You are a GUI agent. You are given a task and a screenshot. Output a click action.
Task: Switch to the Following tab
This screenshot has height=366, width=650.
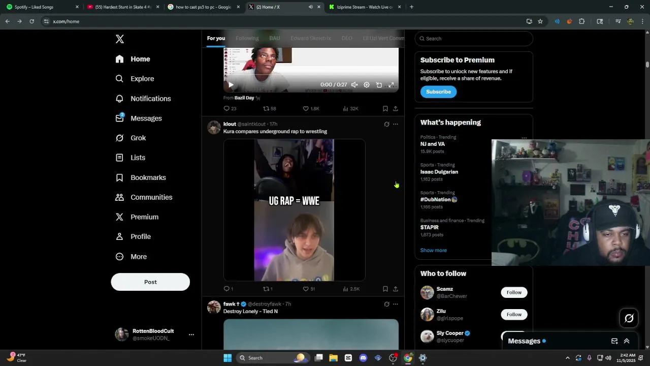click(247, 38)
